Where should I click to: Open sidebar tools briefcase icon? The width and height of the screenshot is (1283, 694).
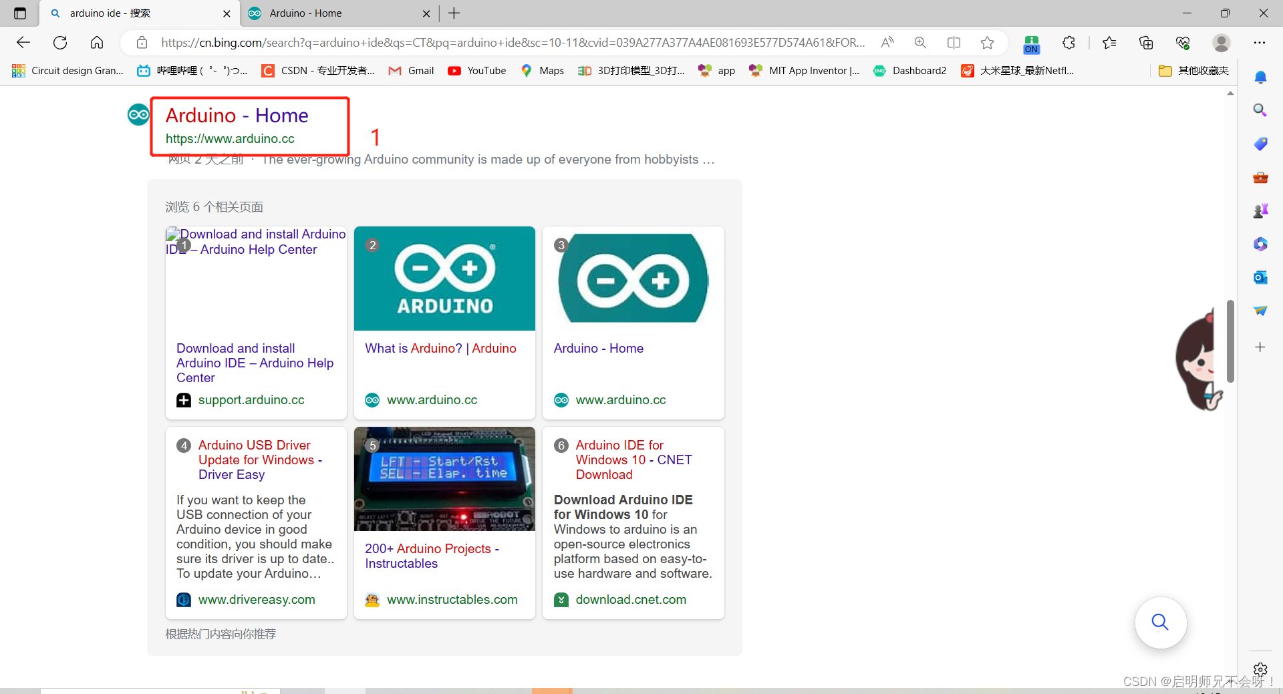(x=1260, y=177)
